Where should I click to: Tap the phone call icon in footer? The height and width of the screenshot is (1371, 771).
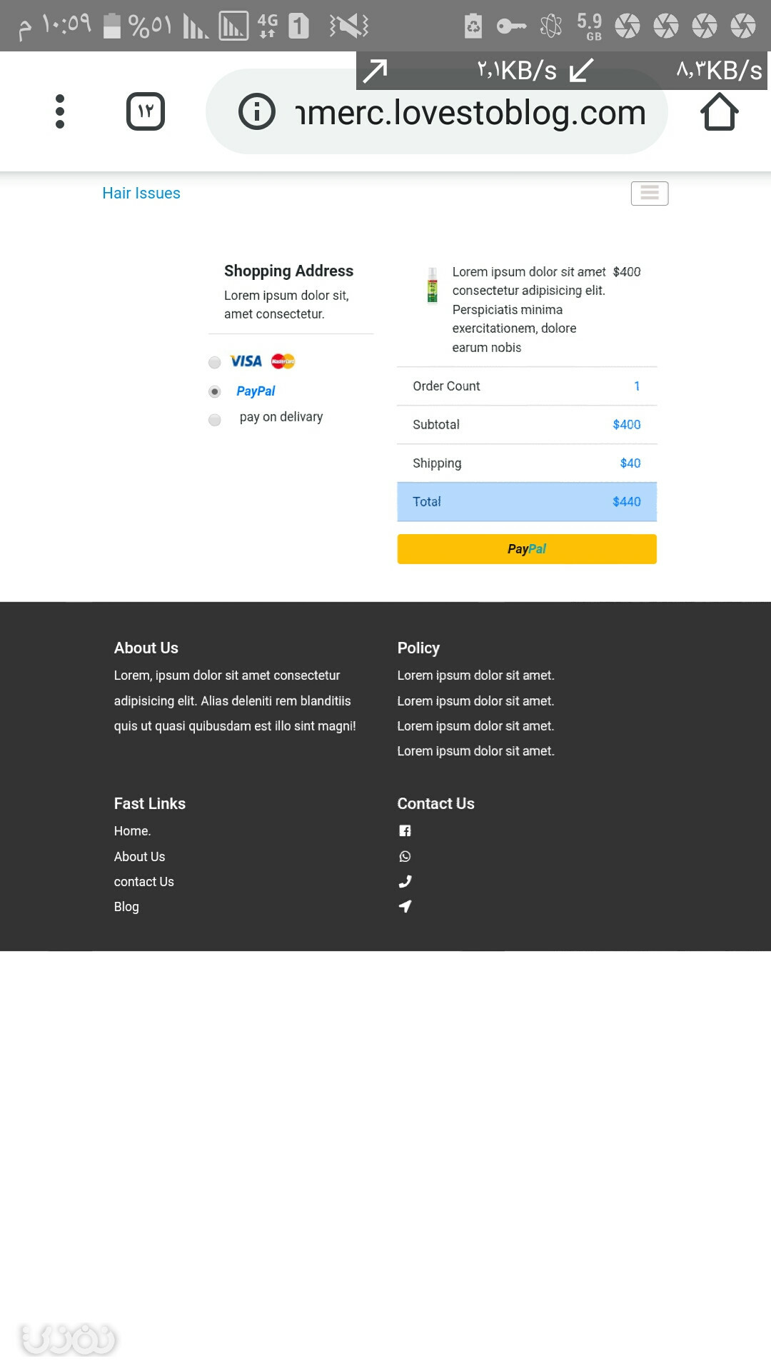click(405, 881)
